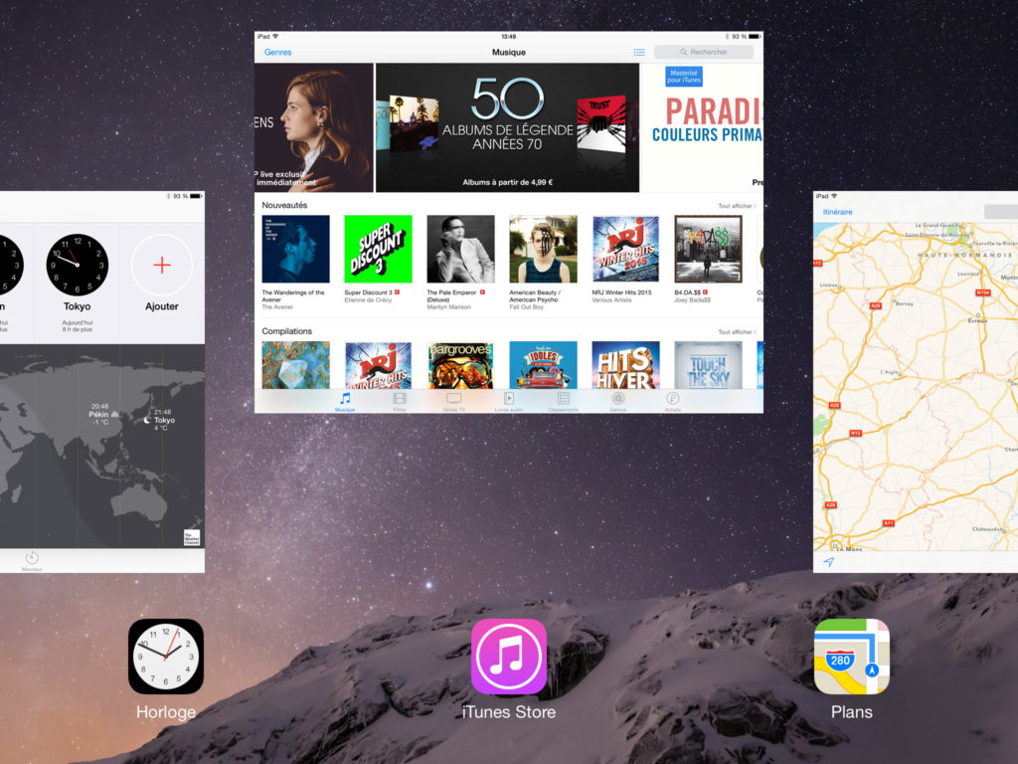Select the Genius tab in iTunes

point(618,402)
